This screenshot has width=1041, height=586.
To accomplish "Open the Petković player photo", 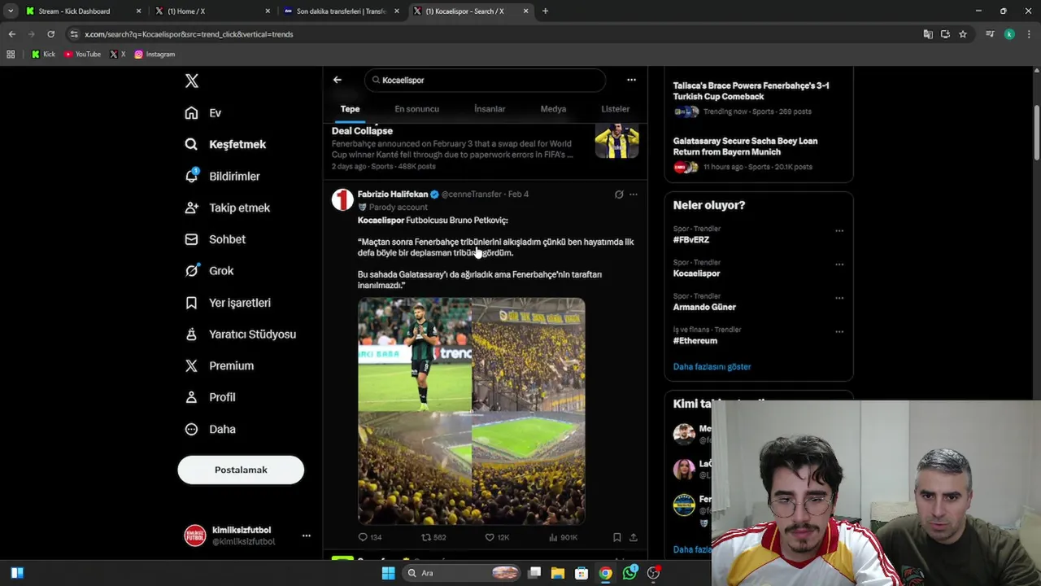I will 415,354.
